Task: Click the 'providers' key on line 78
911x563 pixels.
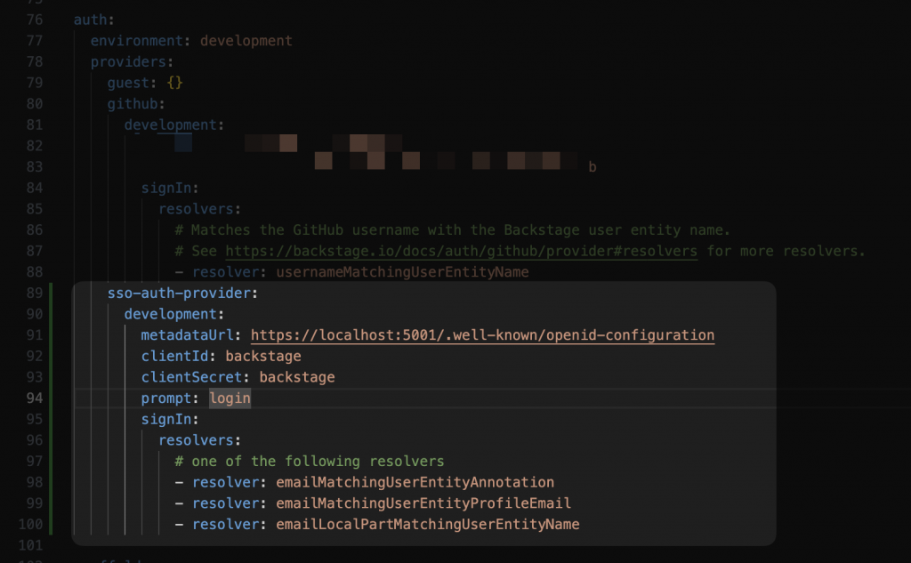Action: [128, 61]
